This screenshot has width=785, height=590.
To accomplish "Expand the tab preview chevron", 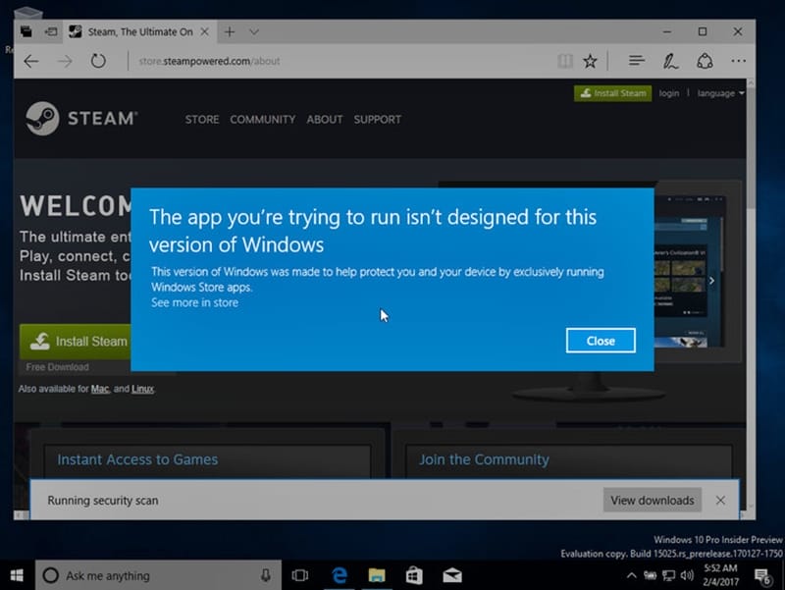I will point(254,31).
